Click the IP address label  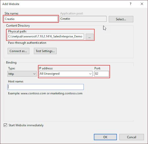pyautogui.click(x=46, y=68)
